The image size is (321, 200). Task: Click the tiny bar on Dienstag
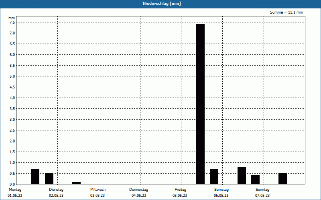point(76,183)
